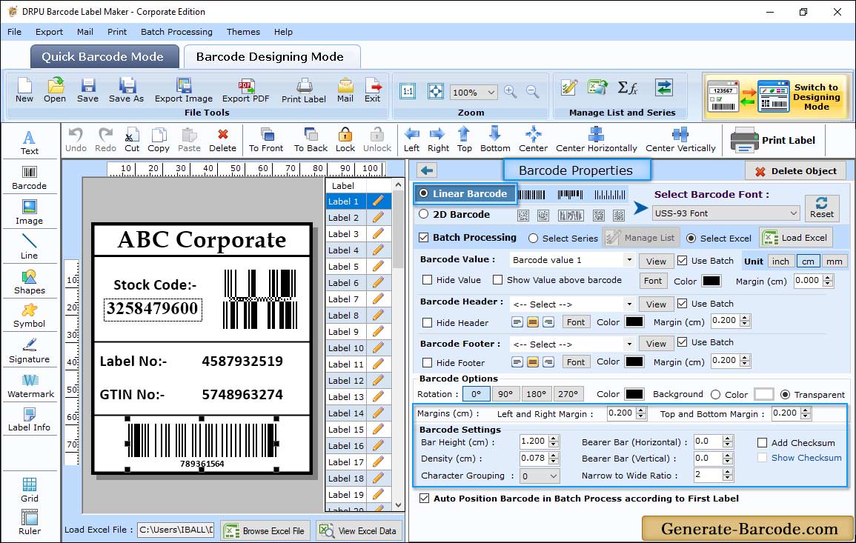
Task: Send label using the Mail icon
Action: pos(345,86)
